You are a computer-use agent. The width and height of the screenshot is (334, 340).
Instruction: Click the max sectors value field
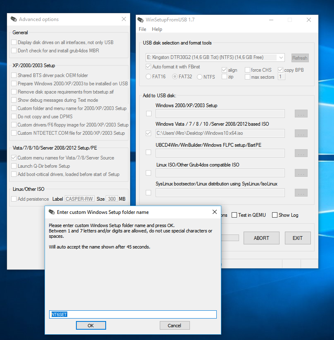point(281,77)
